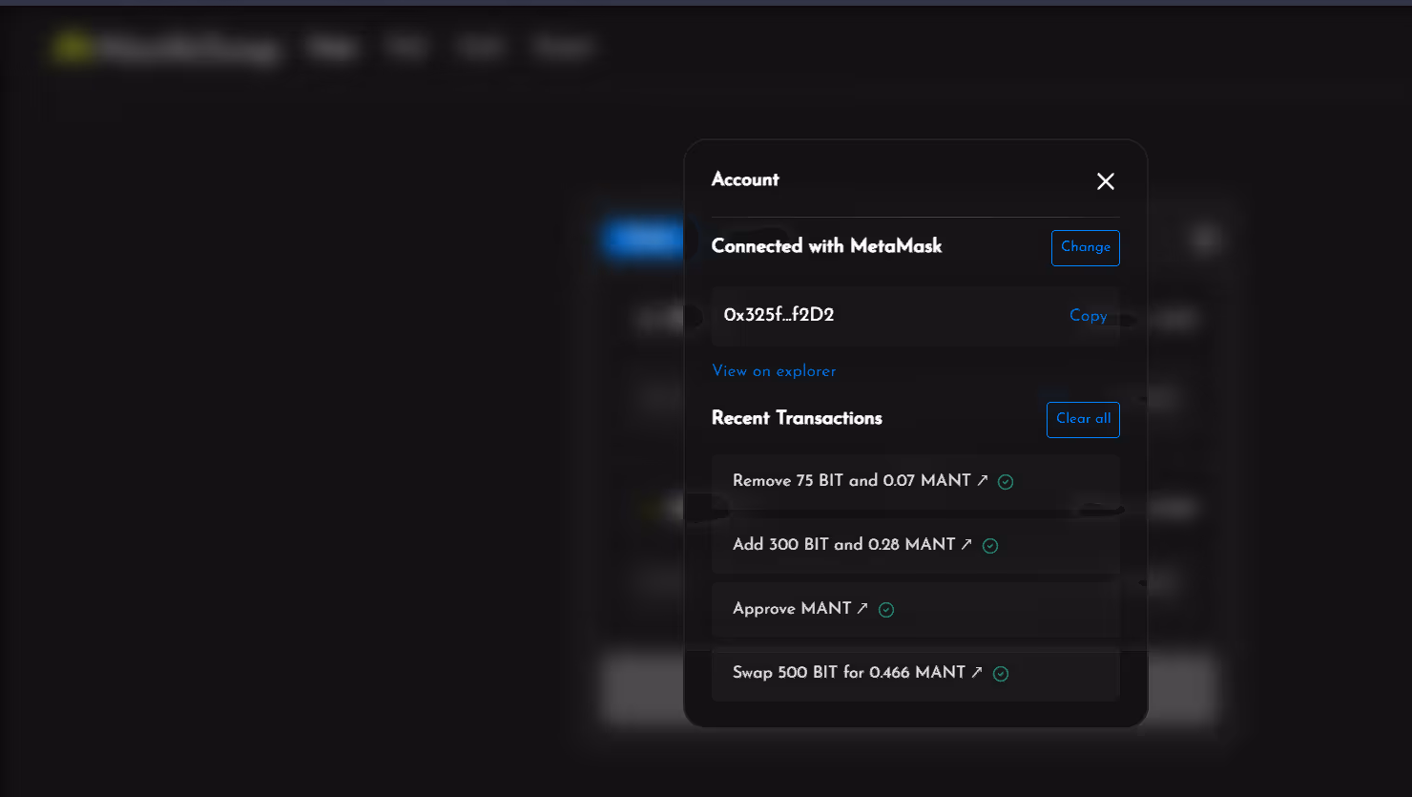Image resolution: width=1412 pixels, height=797 pixels.
Task: Open the Swap 500 BIT transaction text
Action: [x=848, y=673]
